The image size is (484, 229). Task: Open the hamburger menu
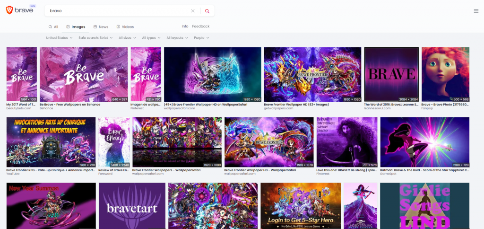(476, 11)
